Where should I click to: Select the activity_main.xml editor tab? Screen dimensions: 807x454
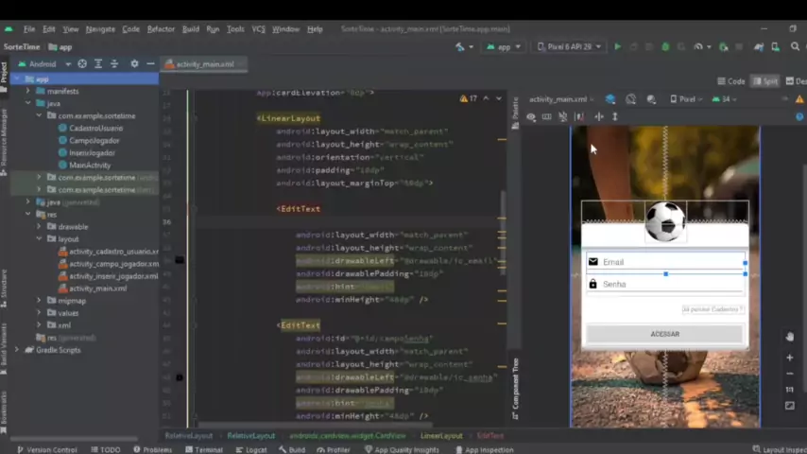[205, 64]
